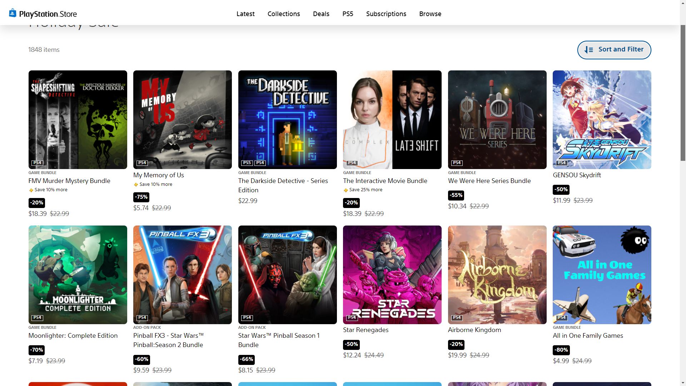Image resolution: width=686 pixels, height=386 pixels.
Task: Click the PS5 badge on The Darkside Detective cover
Action: coord(247,163)
